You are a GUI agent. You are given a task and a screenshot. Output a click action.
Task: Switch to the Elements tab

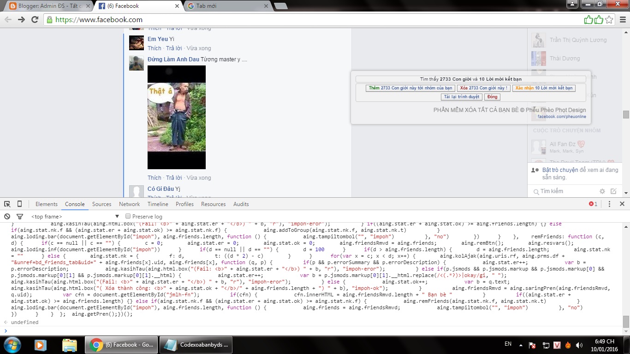47,204
